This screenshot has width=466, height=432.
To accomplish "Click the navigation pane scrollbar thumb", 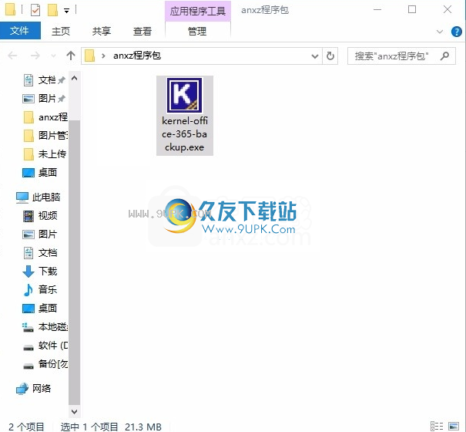I will point(74,262).
